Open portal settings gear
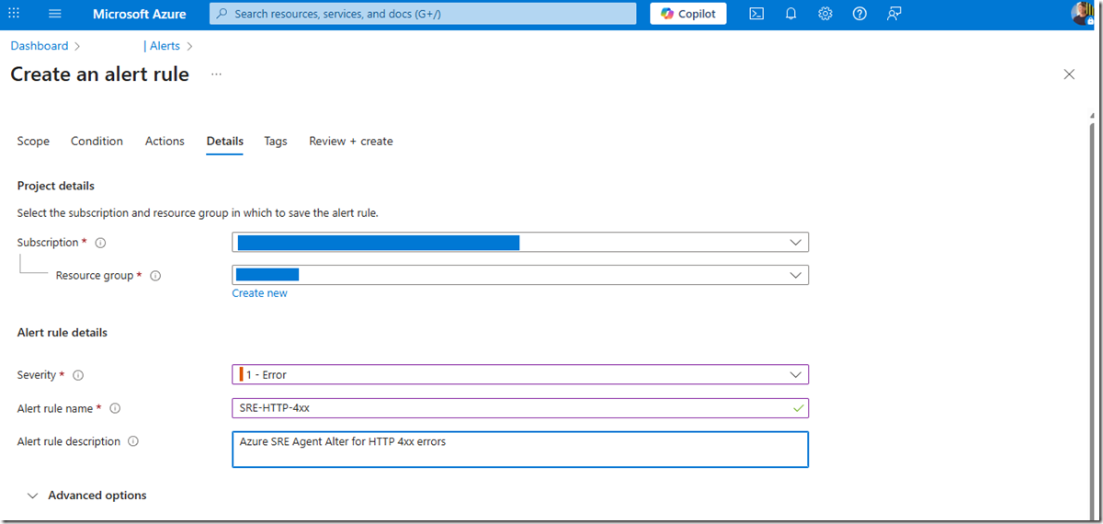Image resolution: width=1103 pixels, height=524 pixels. [x=825, y=14]
